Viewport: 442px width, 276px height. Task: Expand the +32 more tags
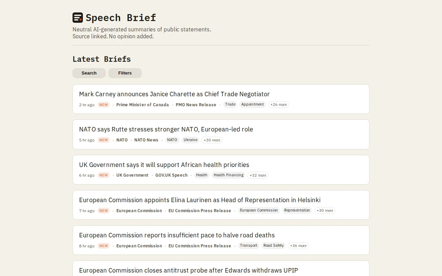point(258,175)
